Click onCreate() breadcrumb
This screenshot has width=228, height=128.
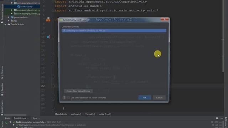pyautogui.click(x=76, y=114)
